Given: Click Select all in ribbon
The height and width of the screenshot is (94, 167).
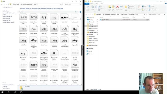Looking at the screenshot, I should (152, 6).
